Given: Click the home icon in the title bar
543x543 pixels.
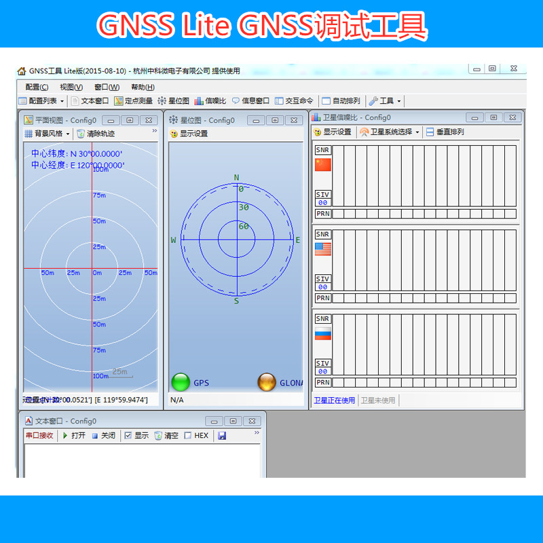Looking at the screenshot, I should pyautogui.click(x=22, y=71).
